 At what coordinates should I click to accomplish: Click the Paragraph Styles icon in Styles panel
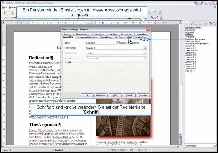tap(186, 24)
